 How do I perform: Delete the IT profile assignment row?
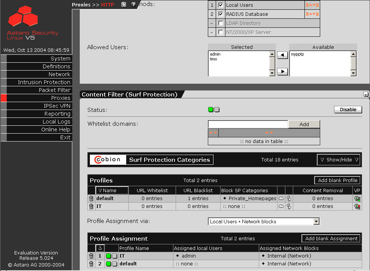pyautogui.click(x=91, y=256)
